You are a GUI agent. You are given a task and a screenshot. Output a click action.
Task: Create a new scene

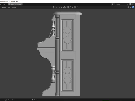click(x=130, y=4)
